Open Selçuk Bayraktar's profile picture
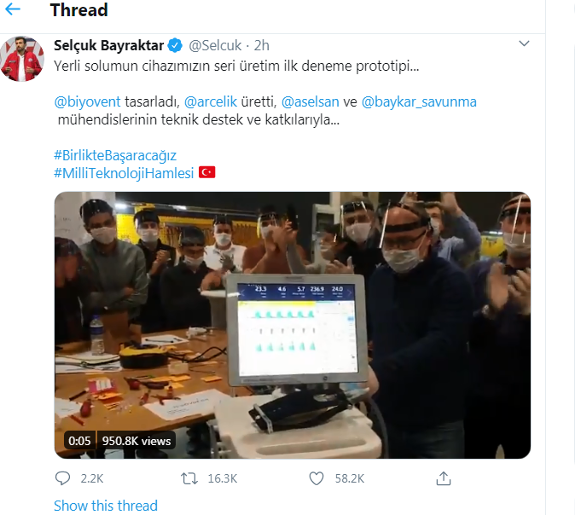 [22, 59]
